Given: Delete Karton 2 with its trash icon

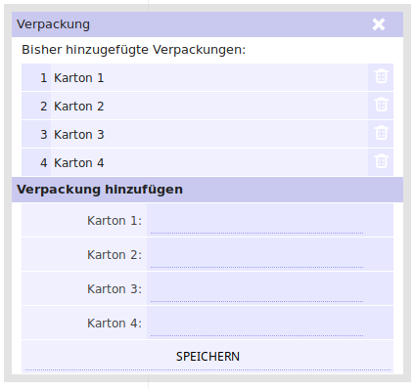Looking at the screenshot, I should (381, 106).
